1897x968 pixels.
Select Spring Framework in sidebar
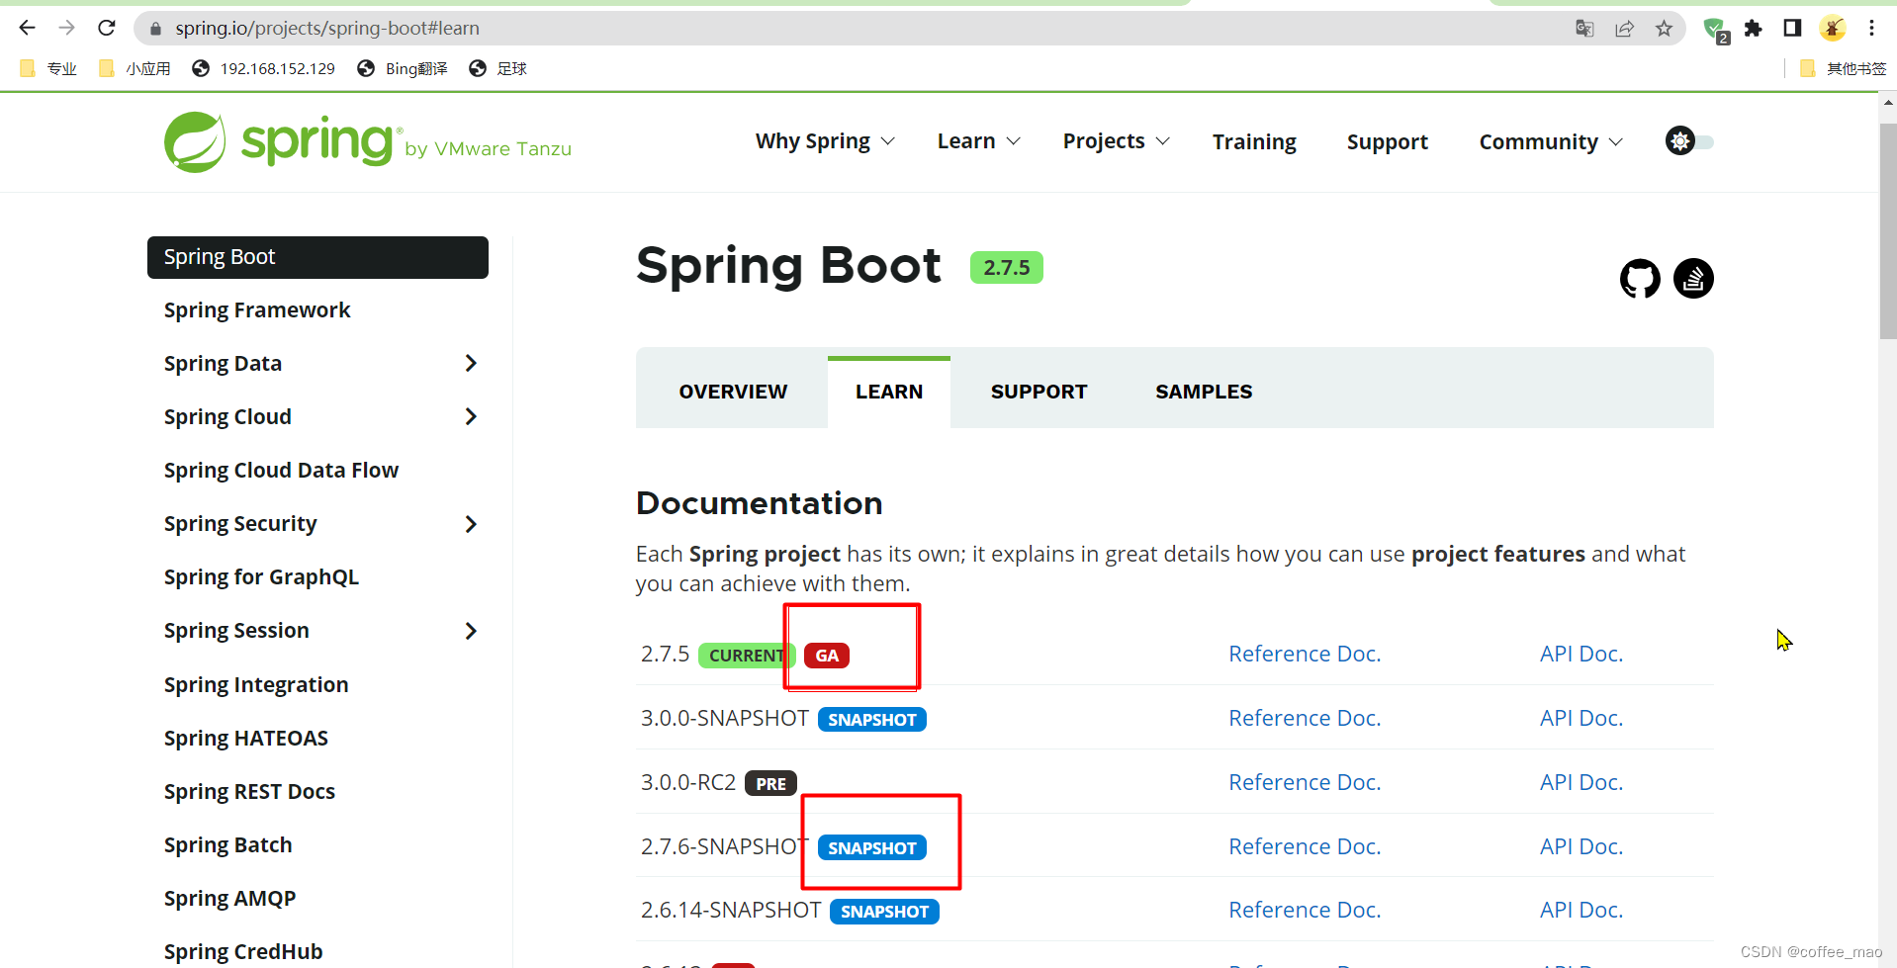[257, 310]
